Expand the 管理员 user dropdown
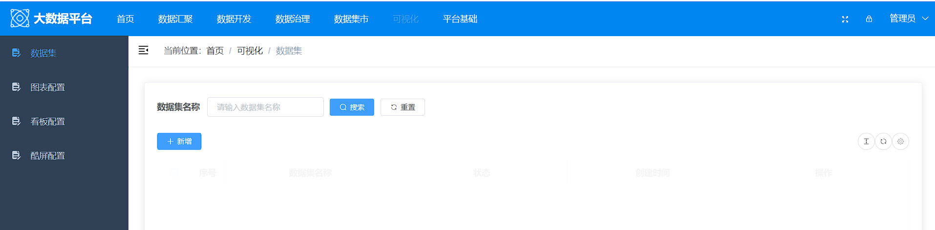The width and height of the screenshot is (935, 230). coord(909,19)
